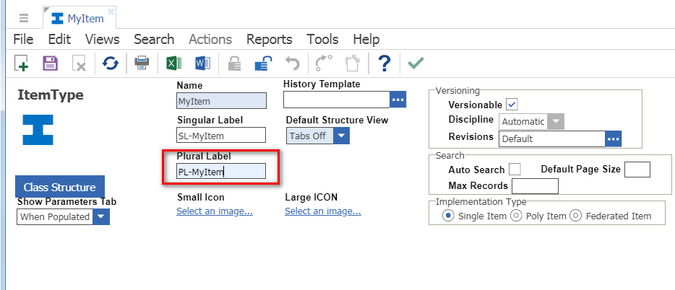Print using the printer toolbar icon
This screenshot has width=675, height=290.
142,63
